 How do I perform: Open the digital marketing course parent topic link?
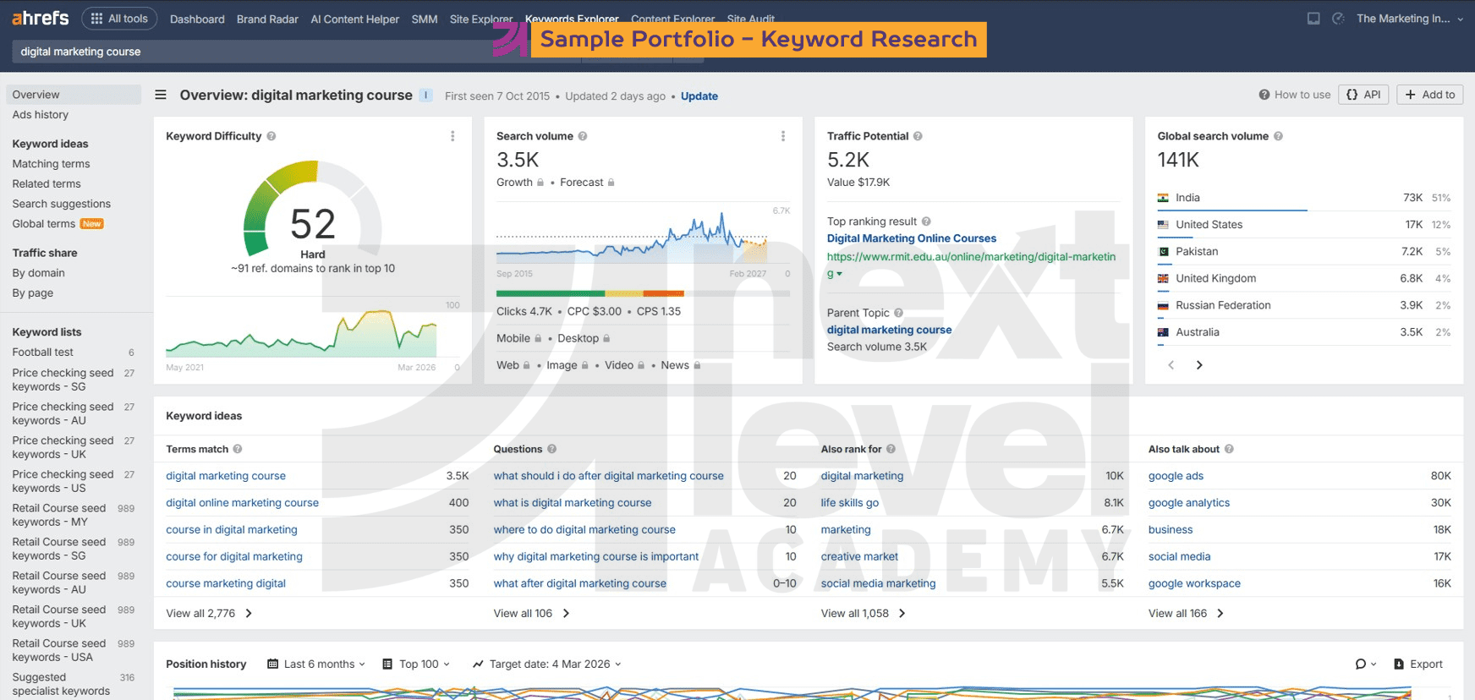click(889, 330)
